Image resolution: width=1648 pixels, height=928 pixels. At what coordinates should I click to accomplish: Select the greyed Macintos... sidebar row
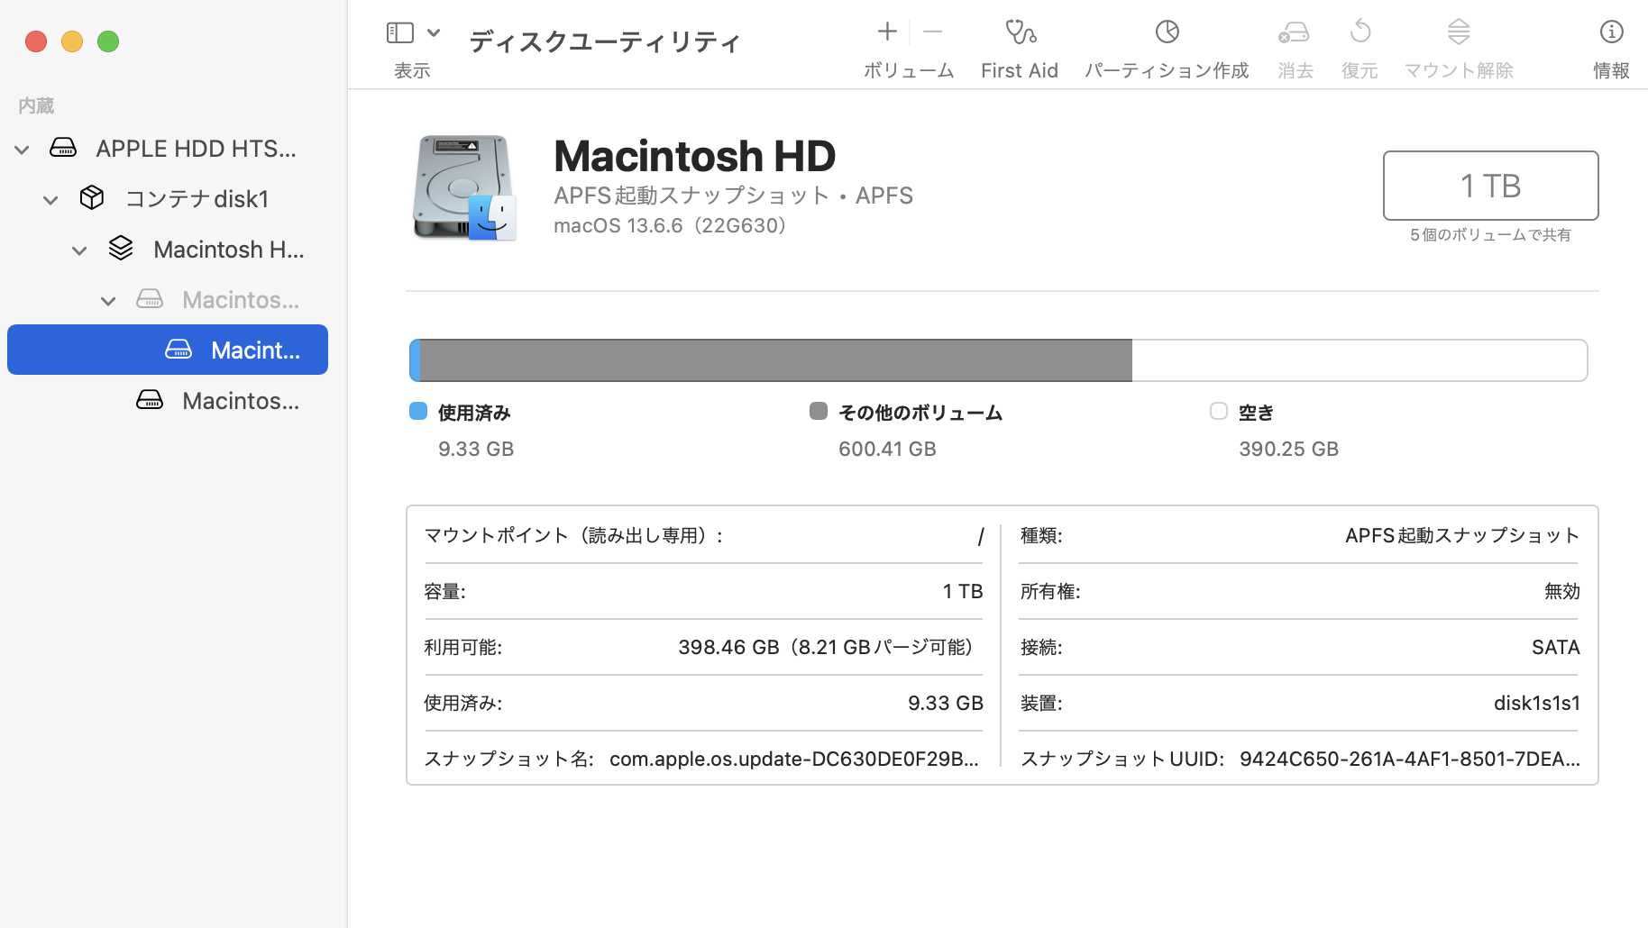pos(168,299)
